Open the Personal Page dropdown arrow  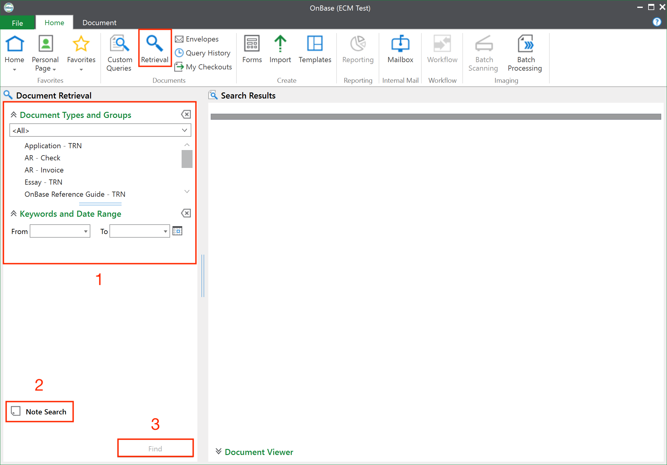[x=55, y=70]
